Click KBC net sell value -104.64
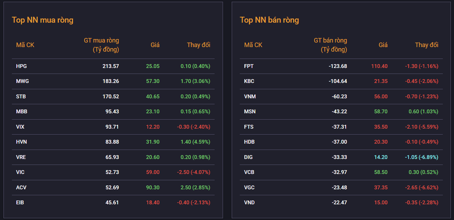The width and height of the screenshot is (454, 220). point(338,81)
